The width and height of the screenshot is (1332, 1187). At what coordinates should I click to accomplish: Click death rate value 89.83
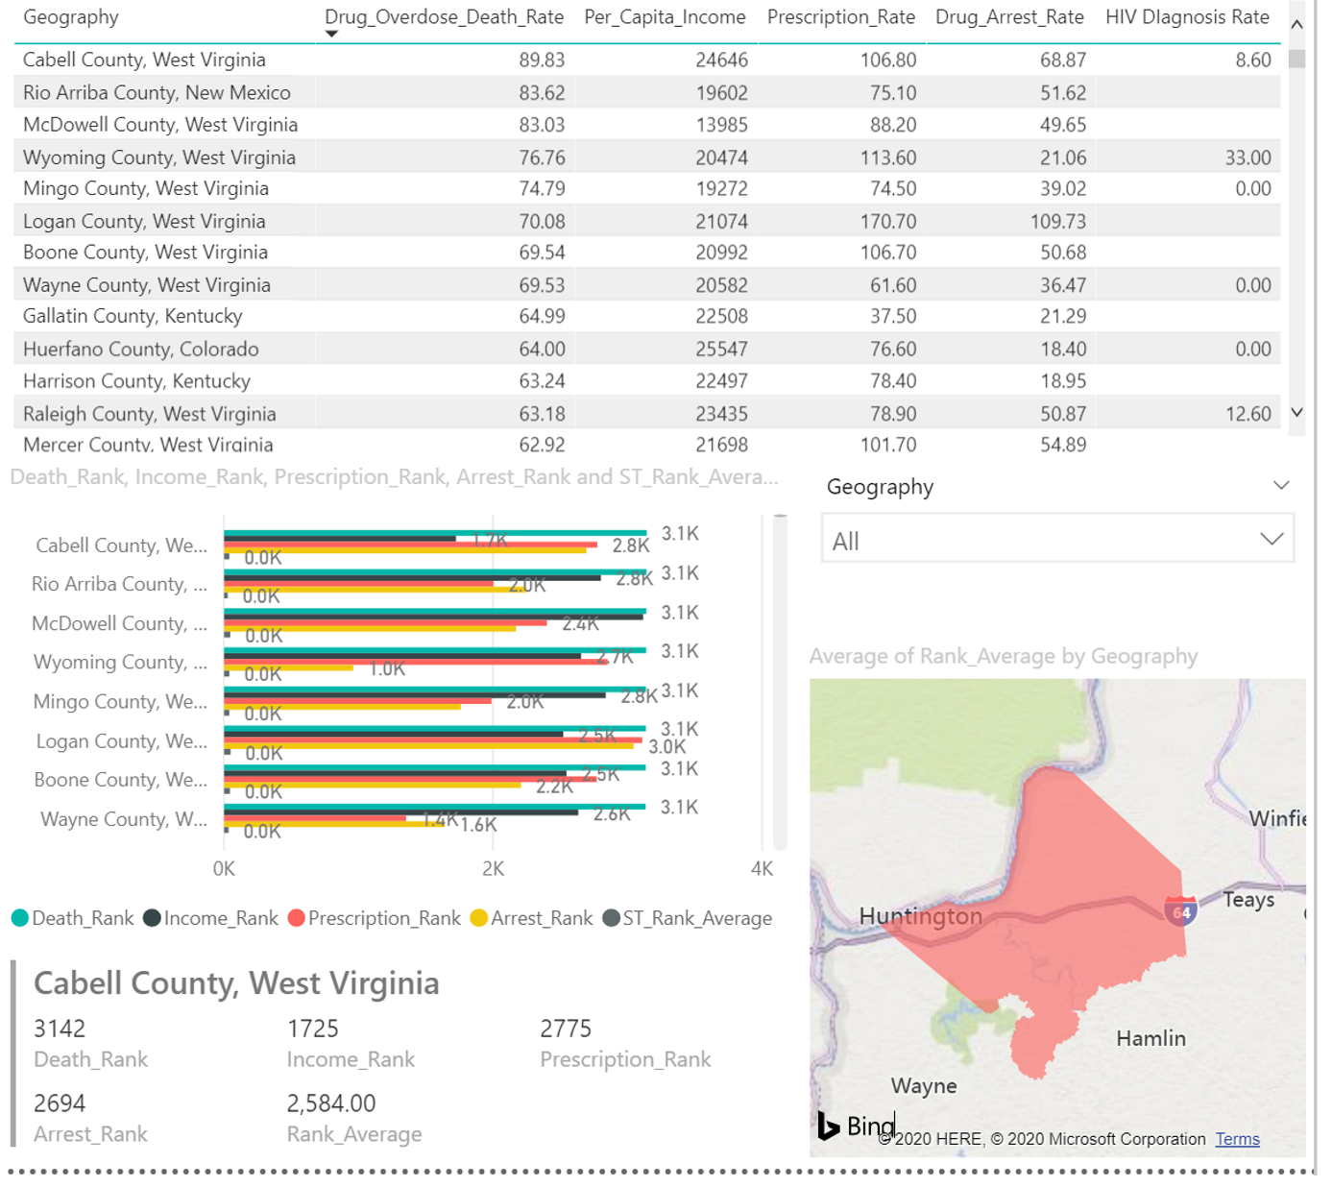542,60
